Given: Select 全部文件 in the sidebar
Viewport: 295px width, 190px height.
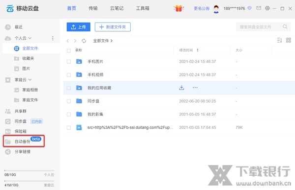Looking at the screenshot, I should (x=31, y=48).
